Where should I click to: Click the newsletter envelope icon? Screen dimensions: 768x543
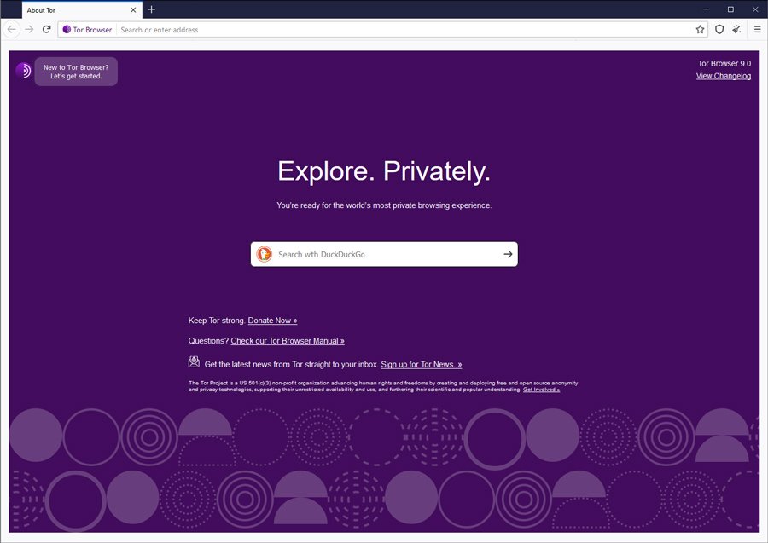click(194, 361)
